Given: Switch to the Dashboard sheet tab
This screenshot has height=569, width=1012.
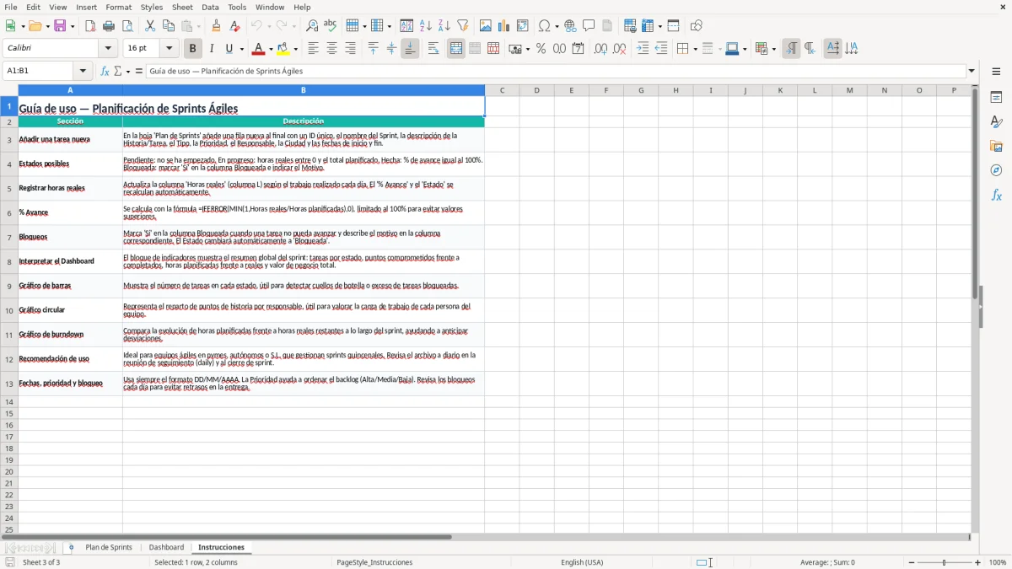Looking at the screenshot, I should click(x=166, y=547).
